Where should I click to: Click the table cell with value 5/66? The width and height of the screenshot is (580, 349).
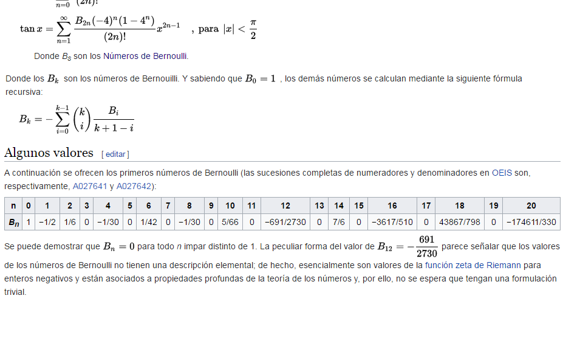click(x=230, y=223)
